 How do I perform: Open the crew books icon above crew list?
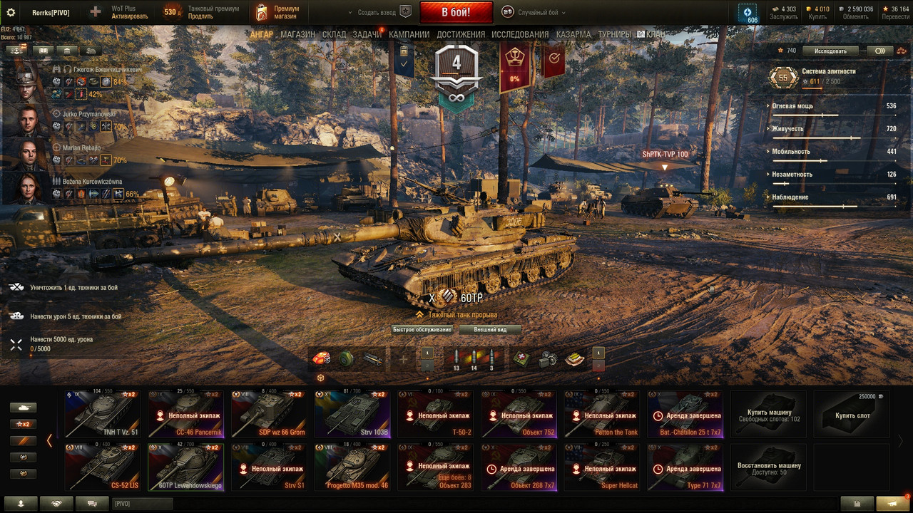click(x=44, y=51)
